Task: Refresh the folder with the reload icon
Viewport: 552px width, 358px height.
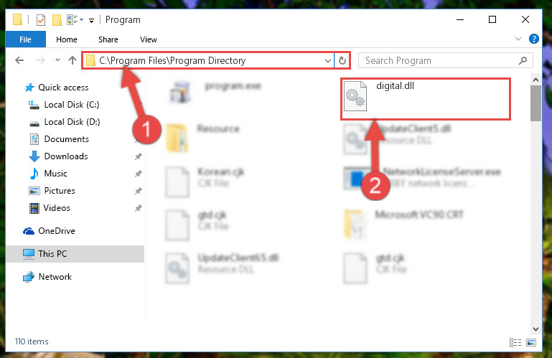Action: click(x=342, y=60)
